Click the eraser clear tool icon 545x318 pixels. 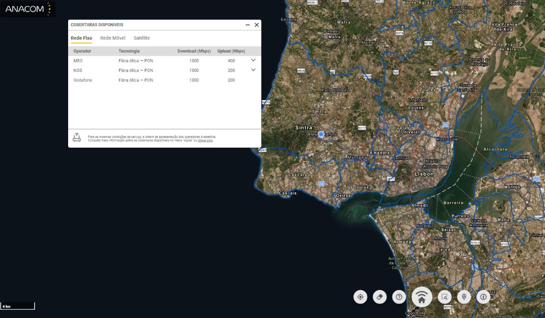(x=380, y=297)
